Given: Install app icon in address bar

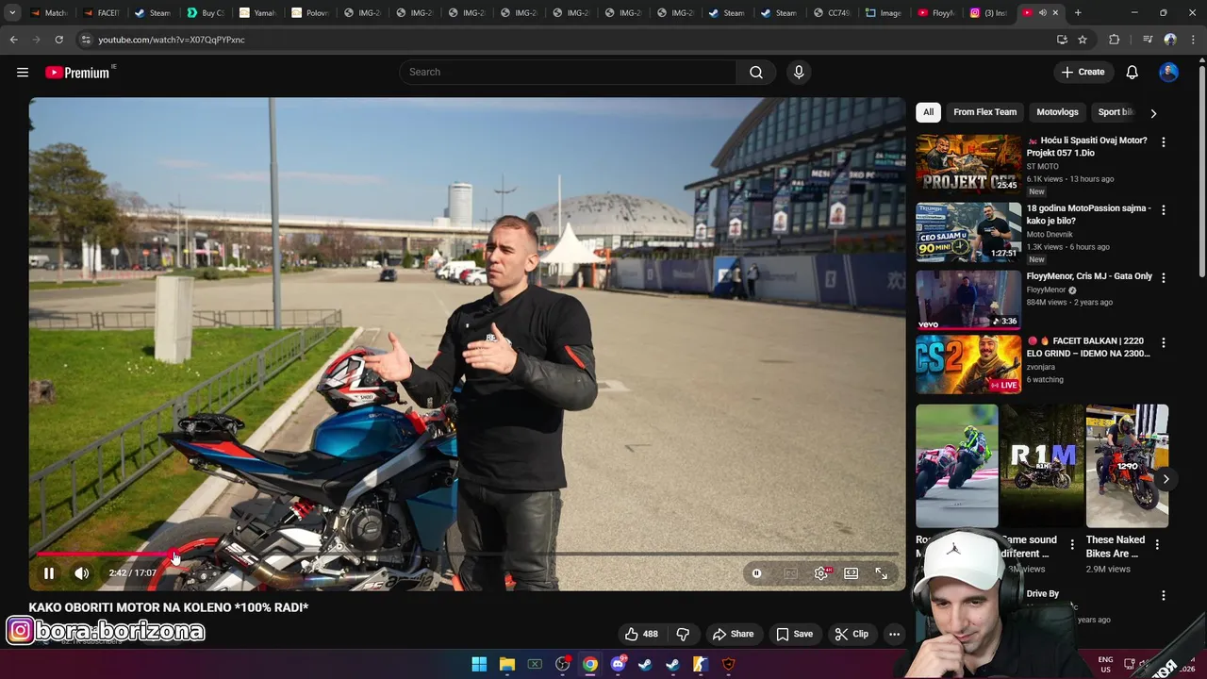Looking at the screenshot, I should click(1062, 40).
